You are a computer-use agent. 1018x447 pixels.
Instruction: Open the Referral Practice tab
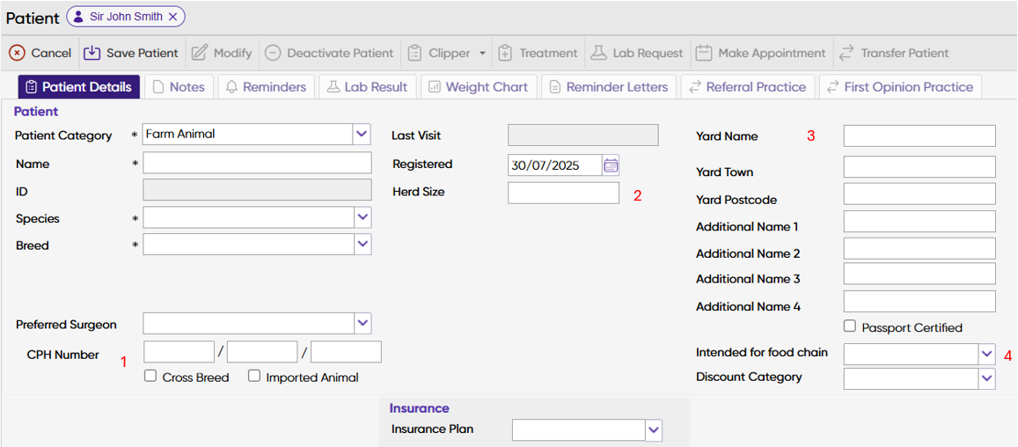pos(747,87)
